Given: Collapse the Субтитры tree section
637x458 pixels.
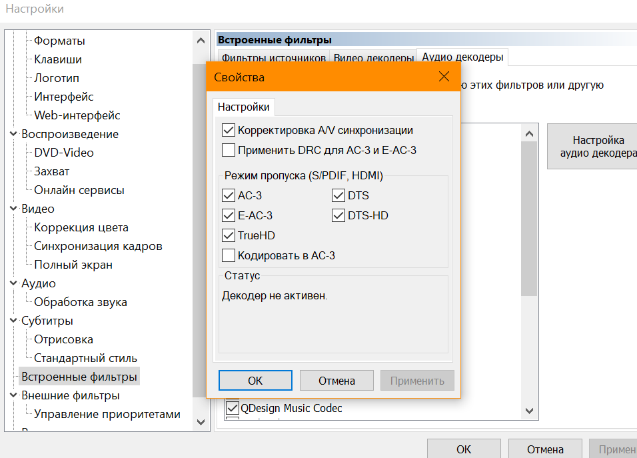Looking at the screenshot, I should 14,321.
